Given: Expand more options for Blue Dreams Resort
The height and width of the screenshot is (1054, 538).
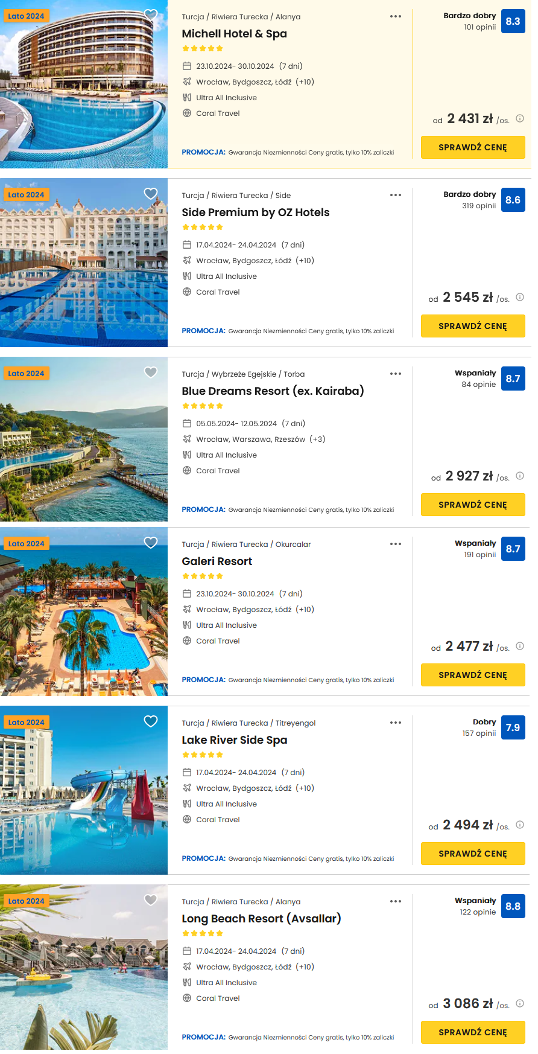Looking at the screenshot, I should click(396, 374).
